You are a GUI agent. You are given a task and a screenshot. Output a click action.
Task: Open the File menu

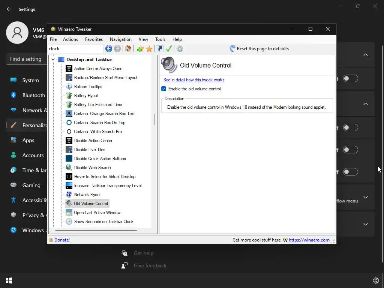tap(53, 39)
